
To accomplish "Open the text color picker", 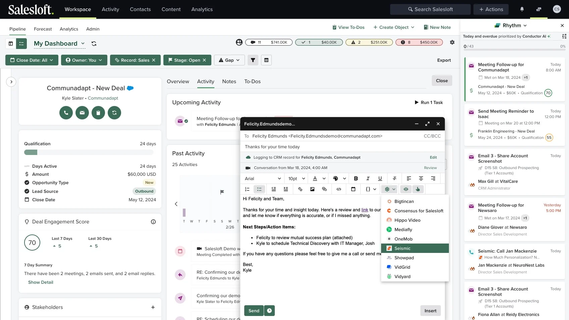I will 319,178.
